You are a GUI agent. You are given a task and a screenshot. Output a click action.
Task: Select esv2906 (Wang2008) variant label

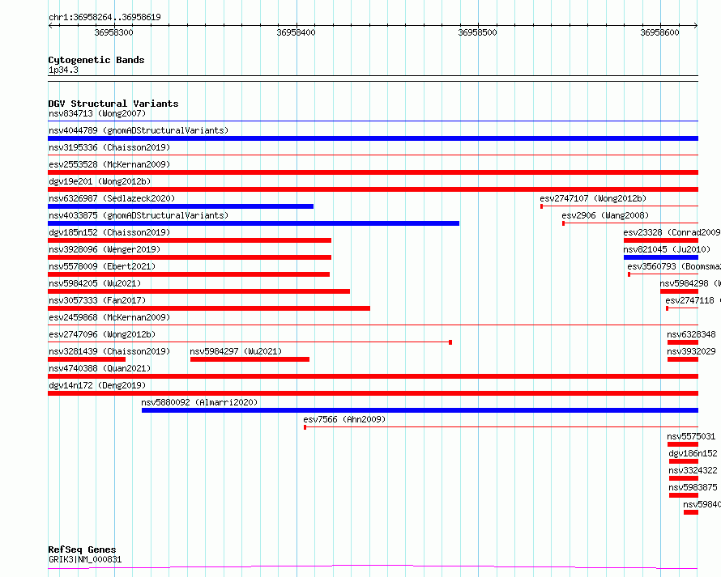point(605,215)
